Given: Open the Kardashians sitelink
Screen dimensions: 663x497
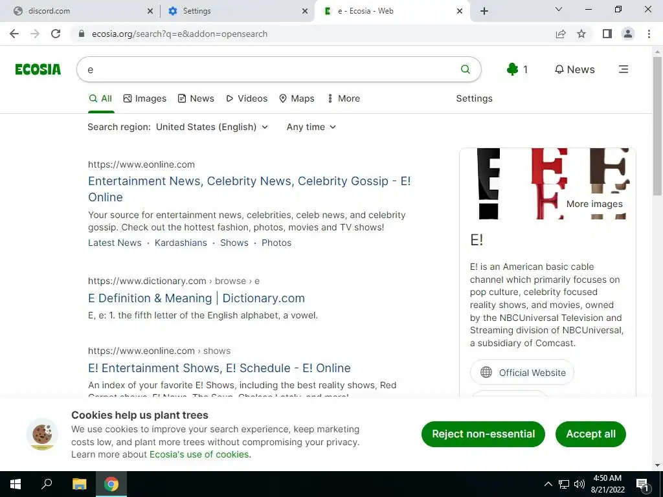Looking at the screenshot, I should (x=181, y=243).
